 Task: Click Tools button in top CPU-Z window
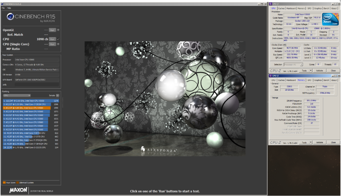tap(304, 71)
